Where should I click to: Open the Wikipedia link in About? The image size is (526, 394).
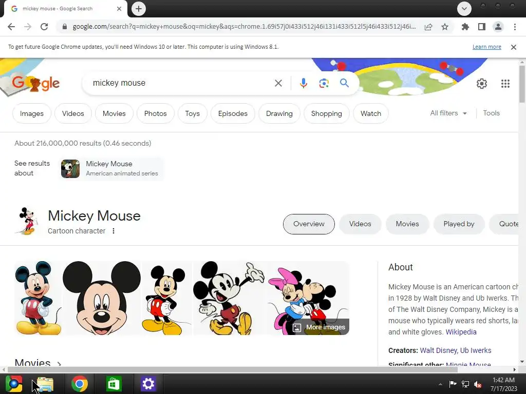(461, 332)
